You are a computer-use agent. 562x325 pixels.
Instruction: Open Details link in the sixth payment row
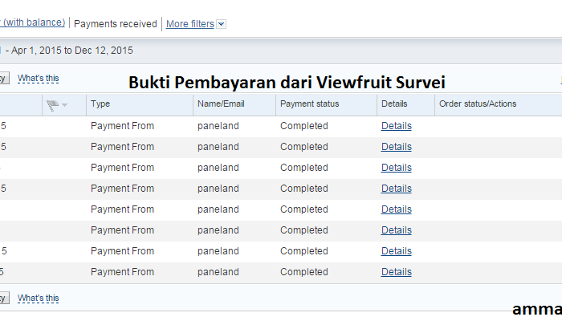tap(397, 230)
